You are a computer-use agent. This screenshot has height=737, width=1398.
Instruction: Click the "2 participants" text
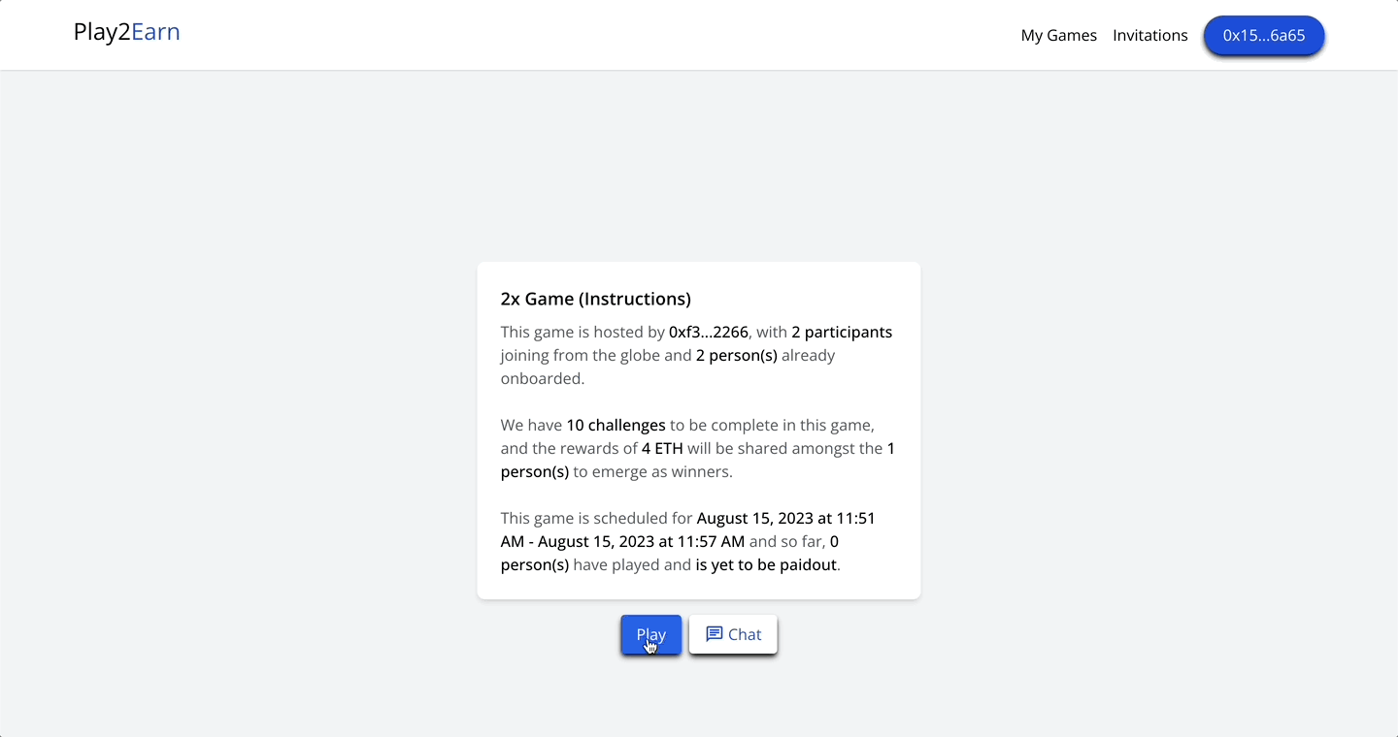click(842, 332)
